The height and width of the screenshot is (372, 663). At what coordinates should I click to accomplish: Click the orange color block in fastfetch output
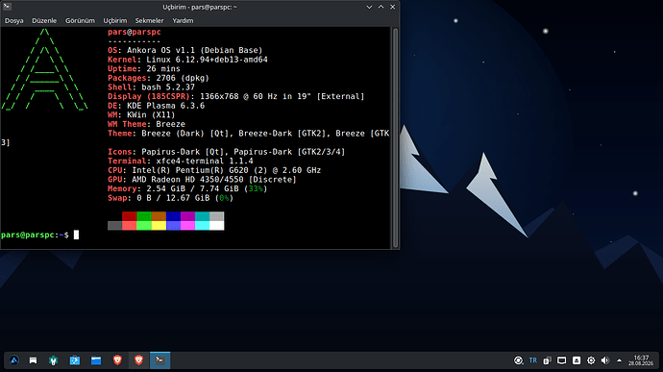[159, 216]
